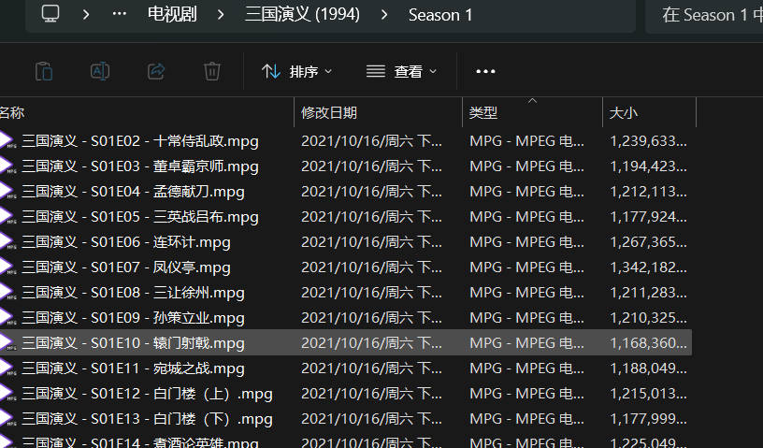Open the 三国演义 (1994) breadcrumb folder
The image size is (763, 448).
(x=302, y=14)
